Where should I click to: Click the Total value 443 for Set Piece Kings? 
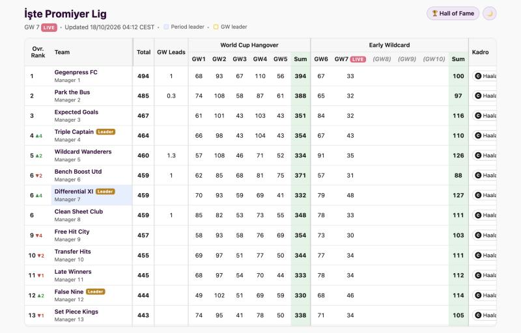[x=143, y=315]
